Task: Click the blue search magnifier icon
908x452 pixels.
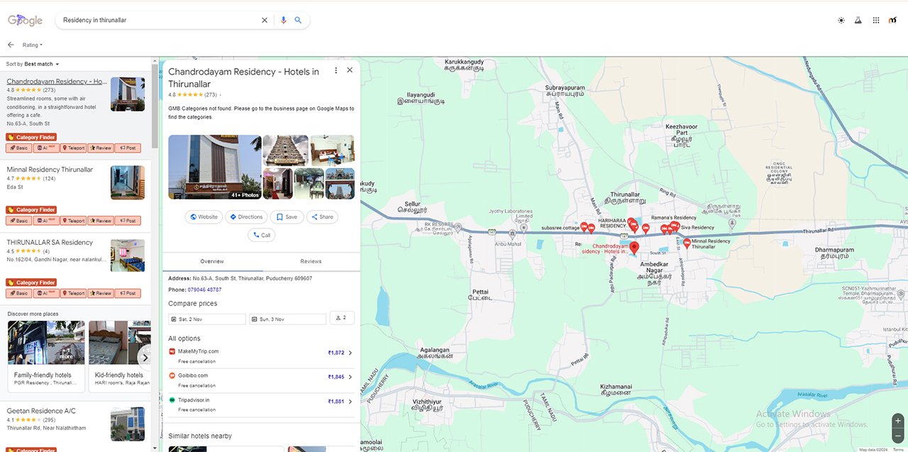Action: tap(298, 21)
